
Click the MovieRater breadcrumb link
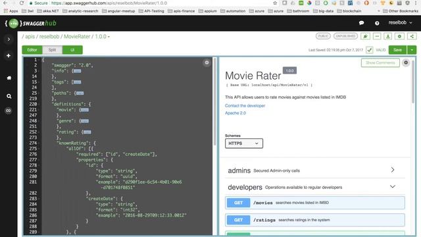click(77, 37)
